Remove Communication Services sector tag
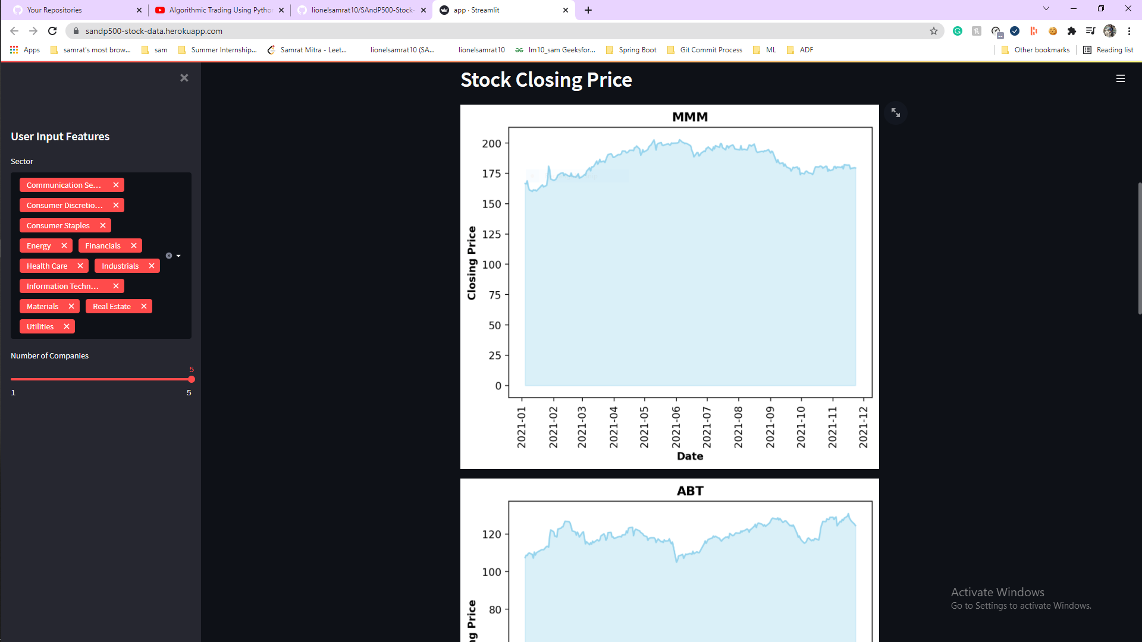 [116, 185]
